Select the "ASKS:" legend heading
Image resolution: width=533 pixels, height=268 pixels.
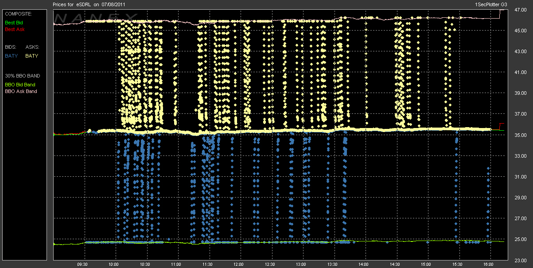tap(33, 47)
